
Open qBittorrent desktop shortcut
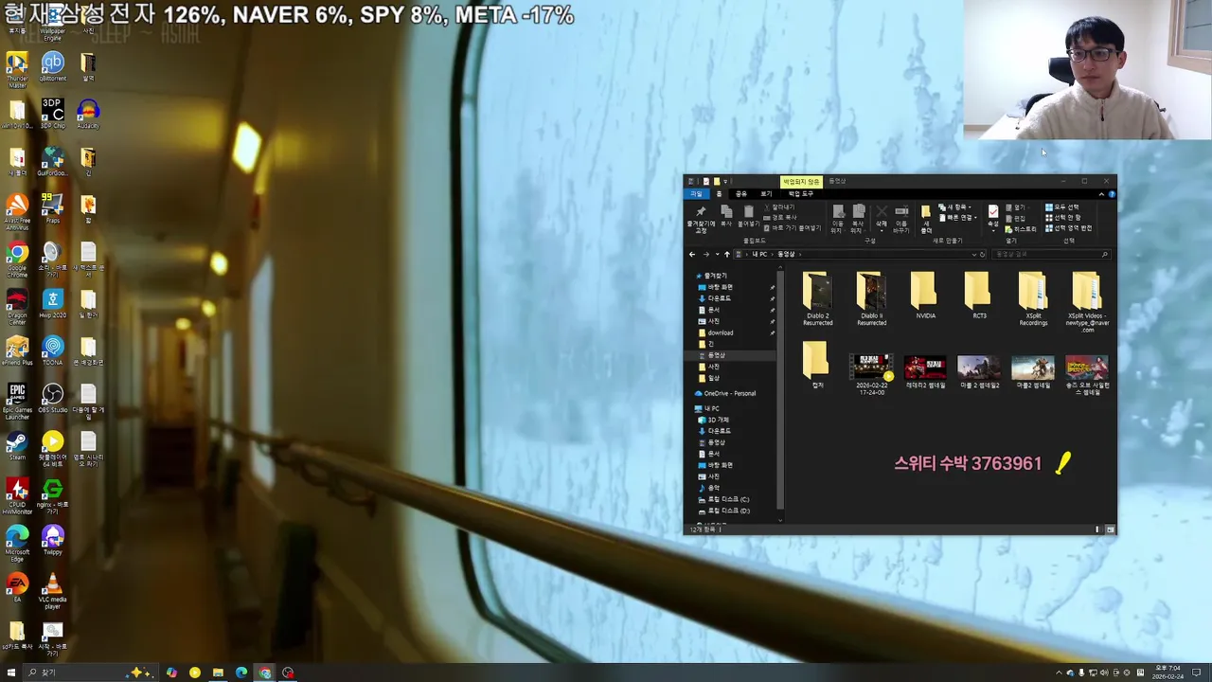(52, 66)
